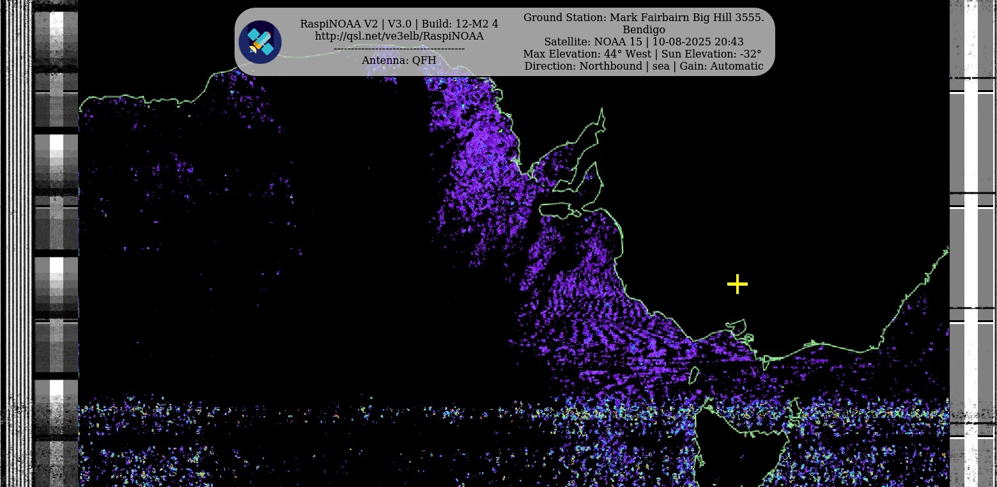Click the white column in right telemetry strip
This screenshot has height=487, width=997.
point(971,256)
